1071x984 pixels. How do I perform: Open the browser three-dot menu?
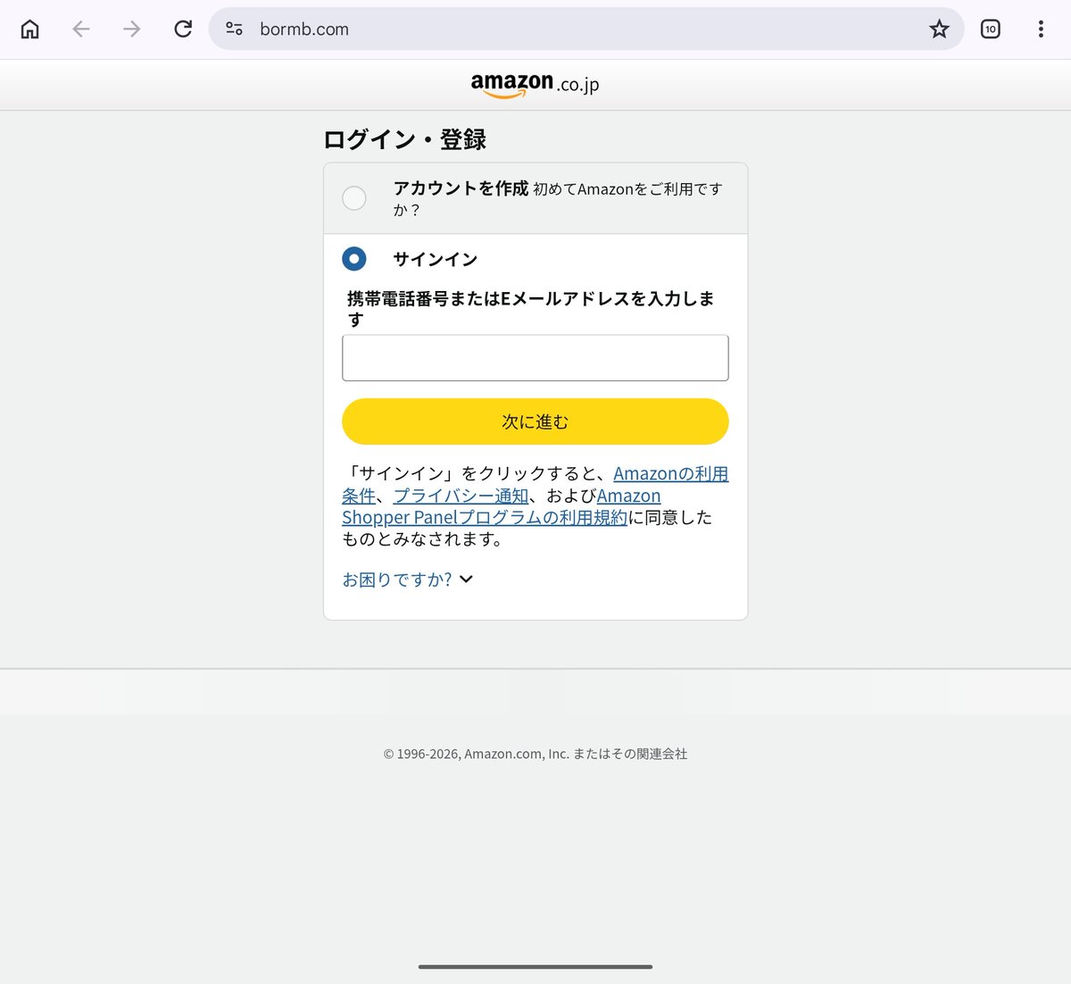click(x=1041, y=29)
